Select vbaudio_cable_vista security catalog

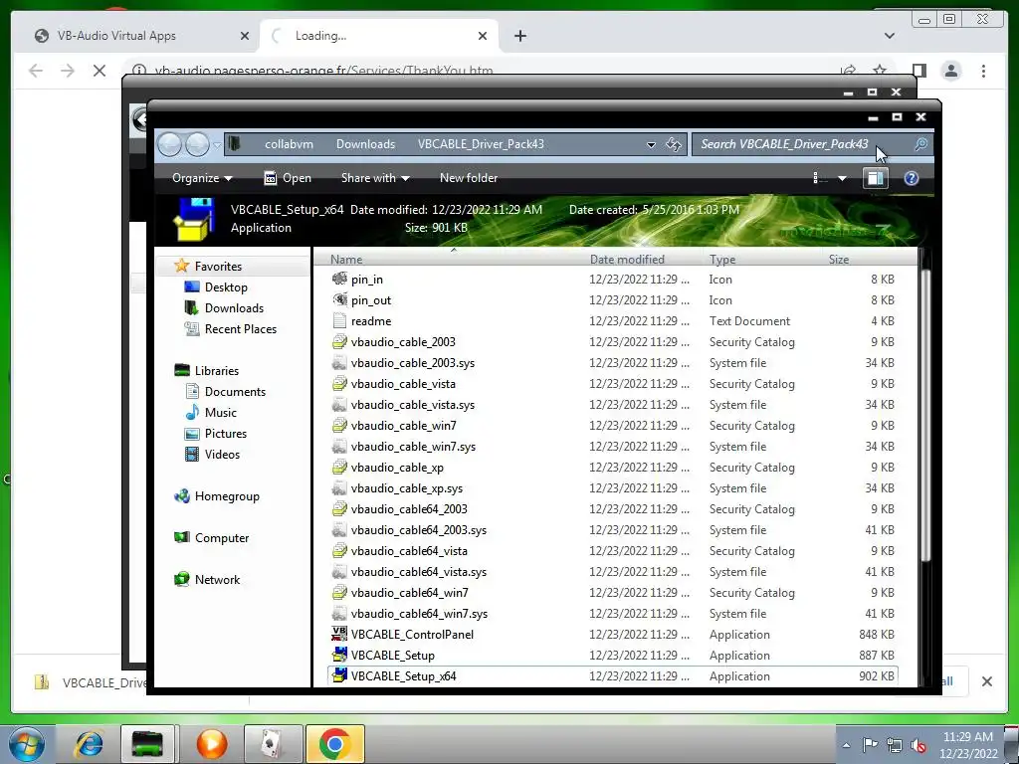click(403, 383)
